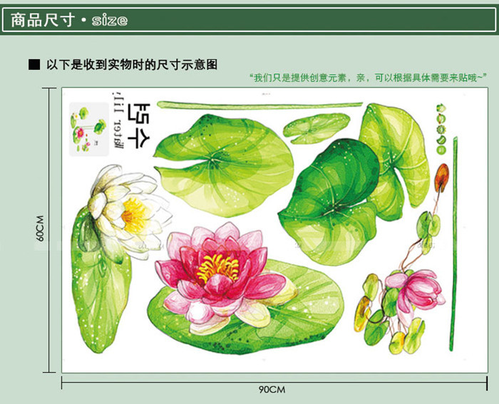The width and height of the screenshot is (499, 404).
Task: Click the dark green curled lotus leaf
Action: tap(329, 192)
